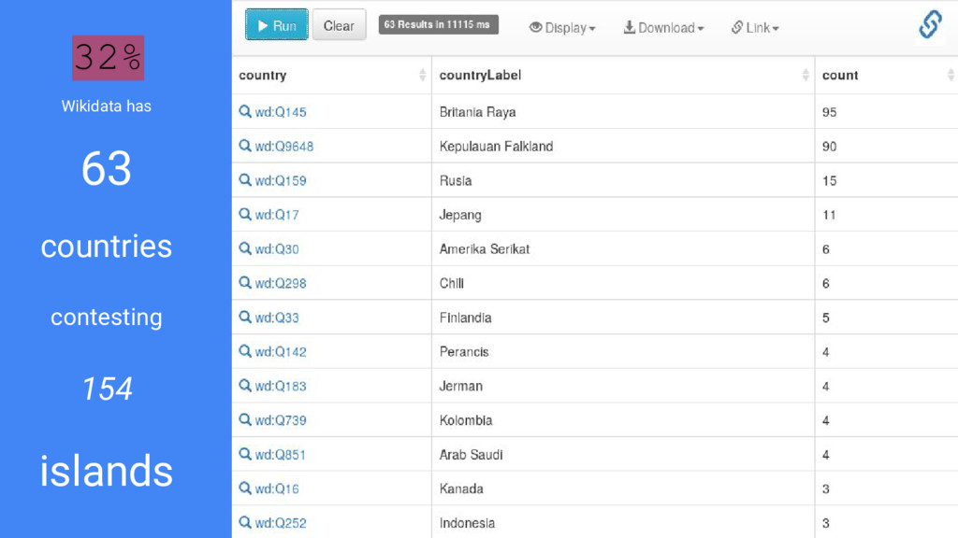Expand the Link dropdown

pos(755,27)
